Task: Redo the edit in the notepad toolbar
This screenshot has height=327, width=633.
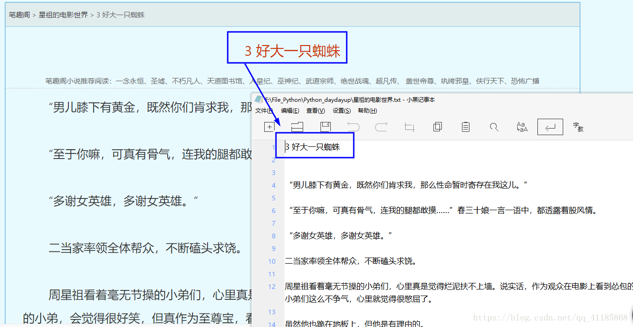Action: [381, 127]
